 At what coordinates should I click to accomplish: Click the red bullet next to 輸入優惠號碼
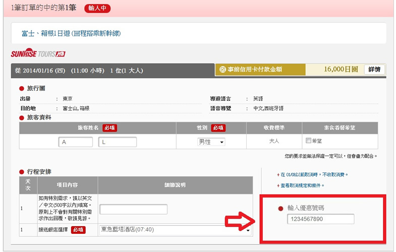(281, 208)
